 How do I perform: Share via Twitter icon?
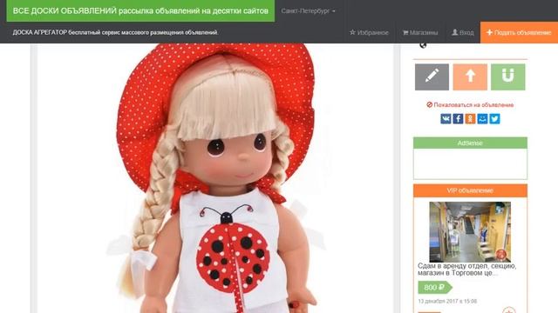click(x=494, y=118)
